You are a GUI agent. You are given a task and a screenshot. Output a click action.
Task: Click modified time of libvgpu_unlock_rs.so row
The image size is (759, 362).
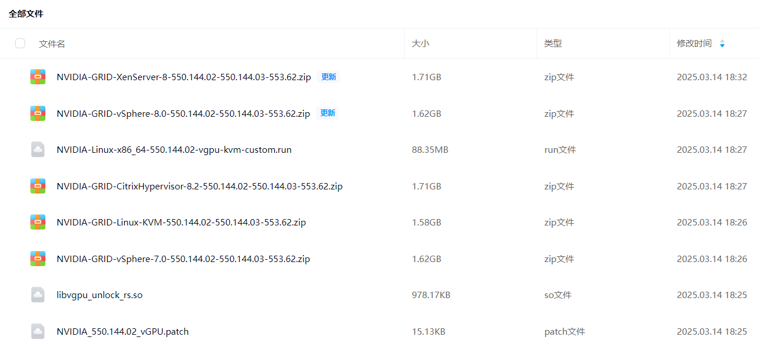coord(712,295)
